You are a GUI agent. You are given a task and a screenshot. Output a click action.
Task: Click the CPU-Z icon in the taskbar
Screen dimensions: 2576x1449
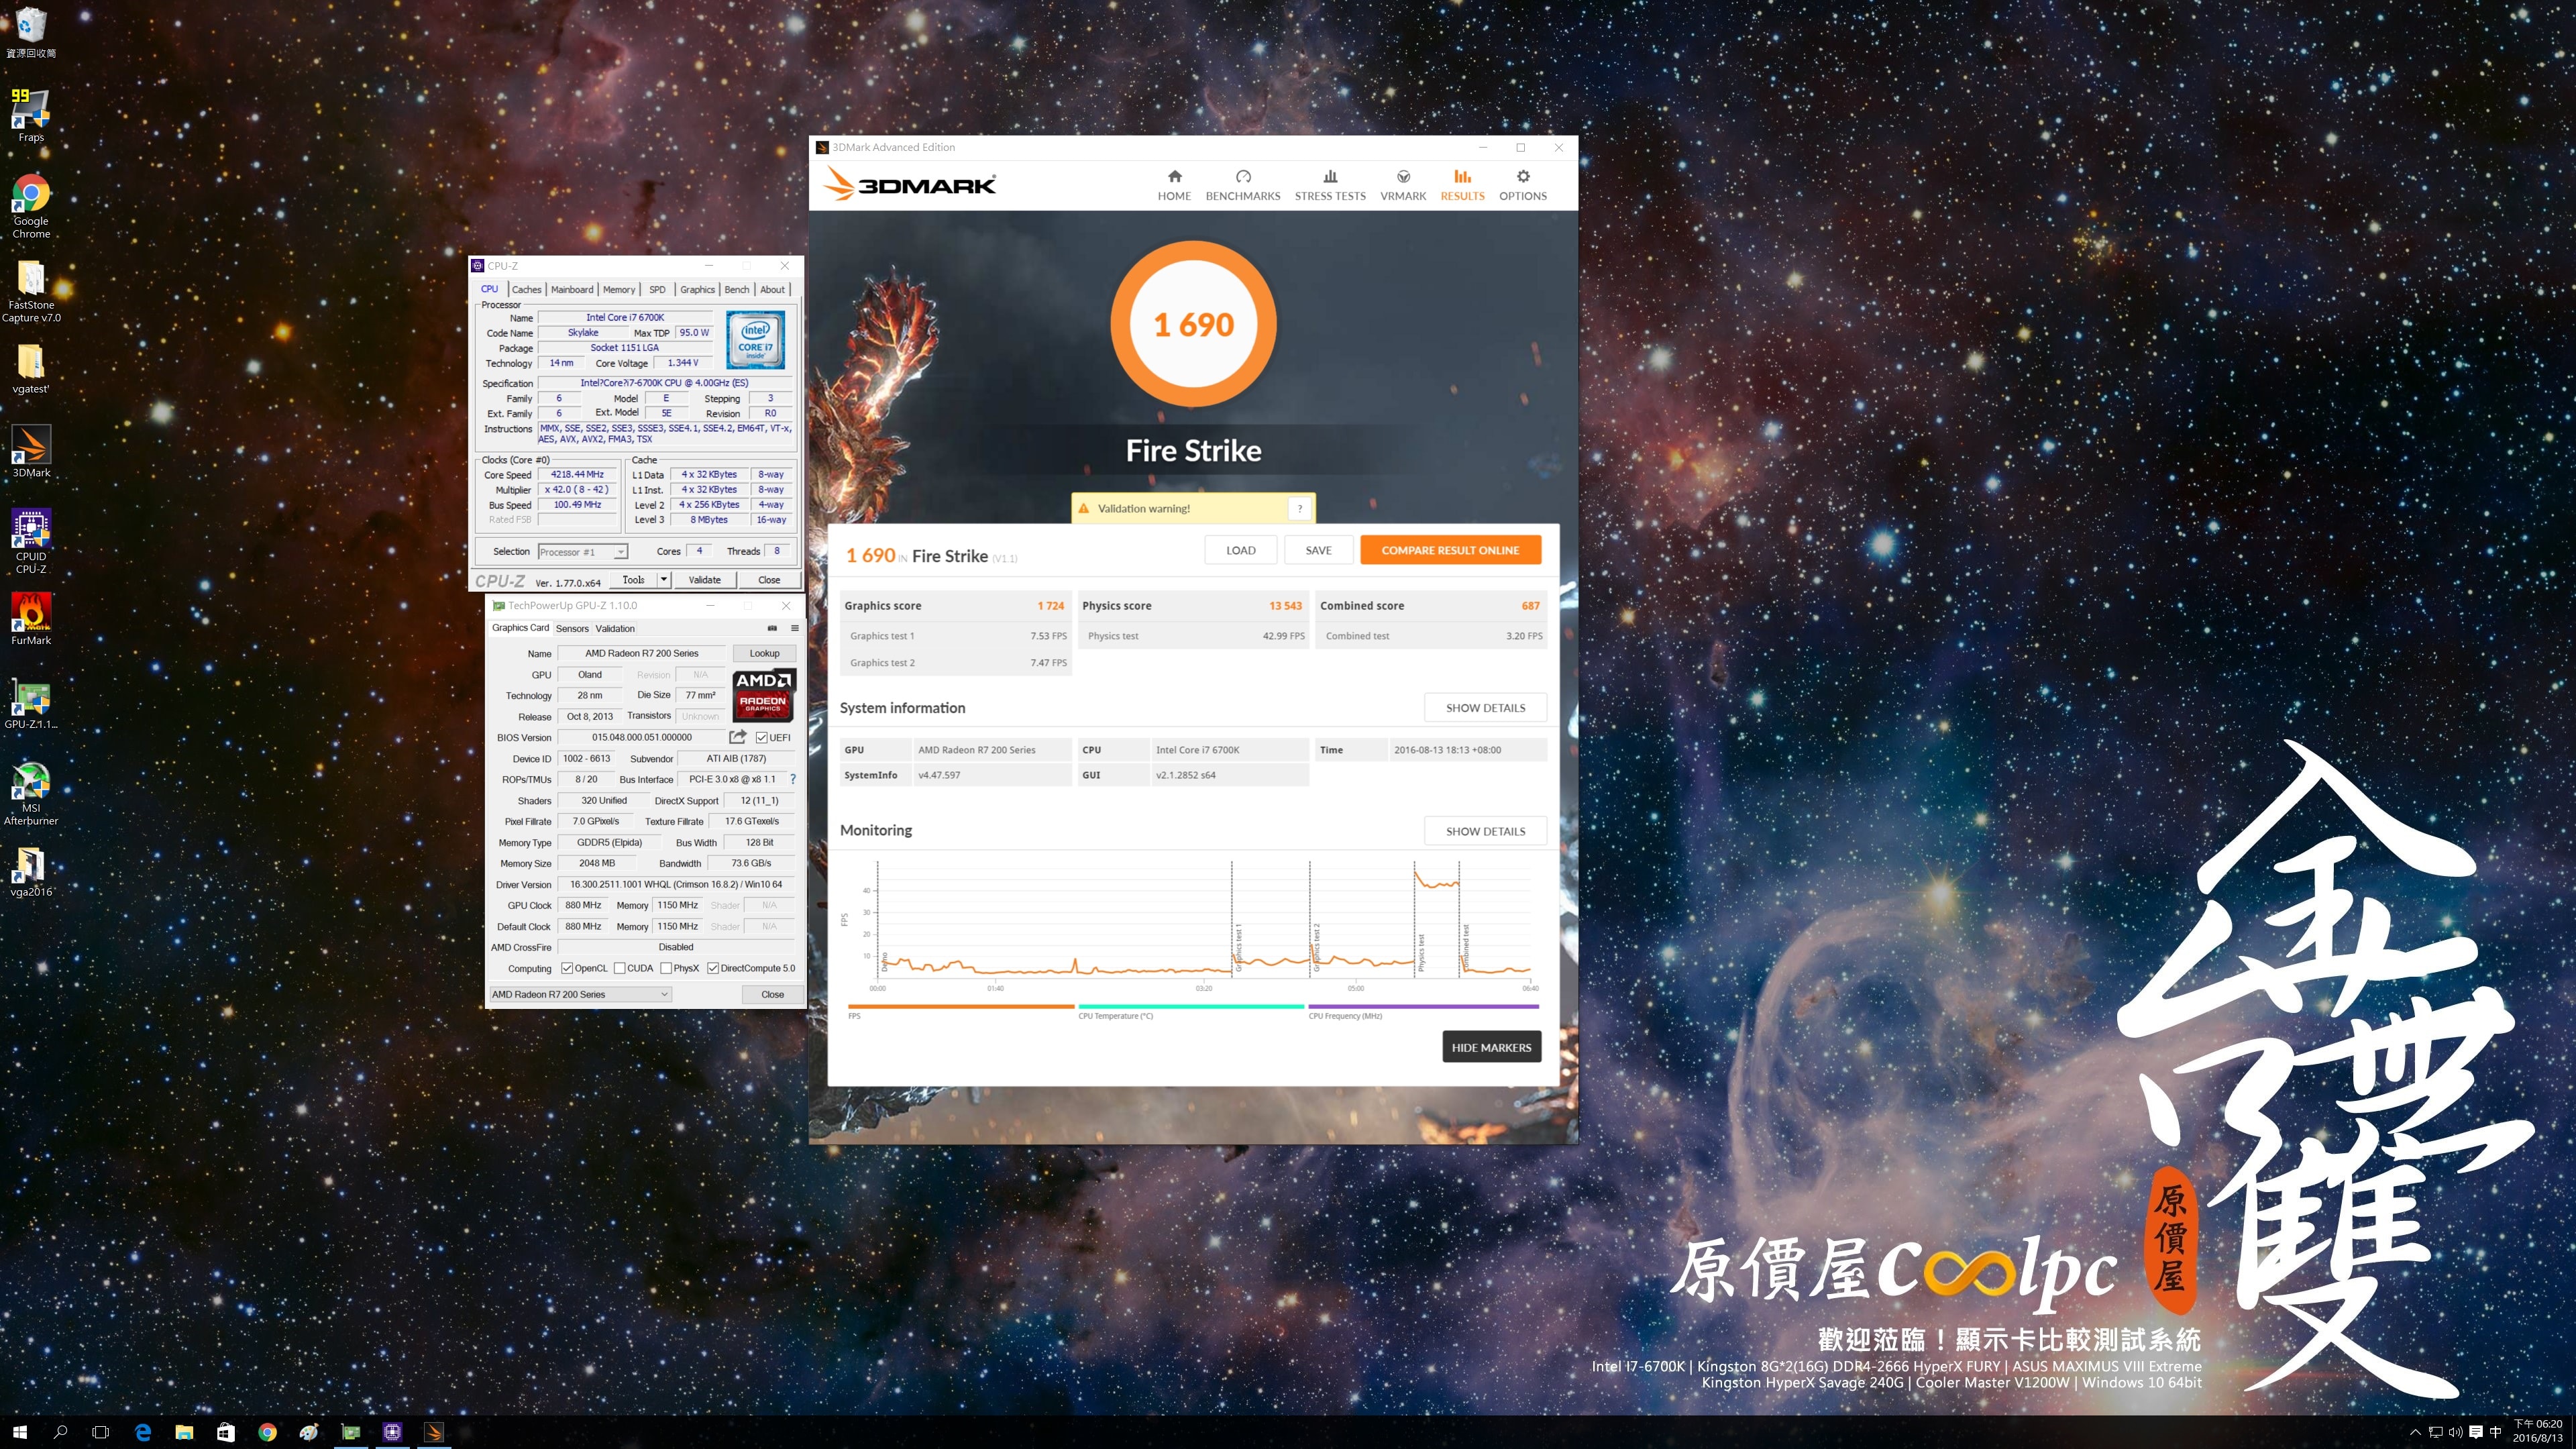coord(392,1432)
